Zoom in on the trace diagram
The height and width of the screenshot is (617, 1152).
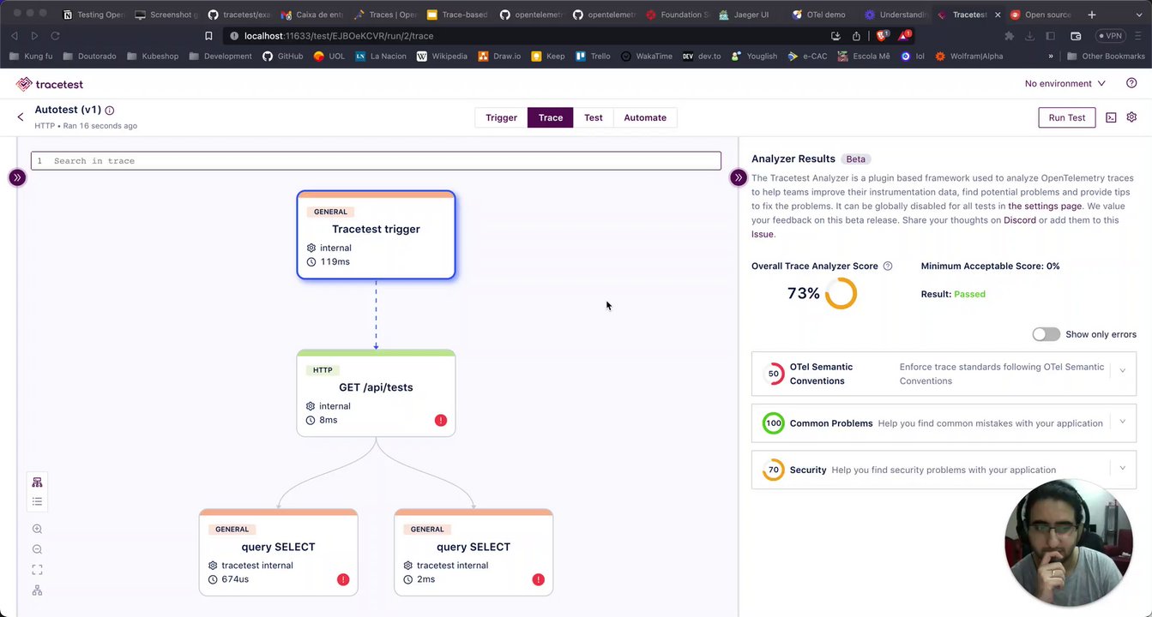37,530
